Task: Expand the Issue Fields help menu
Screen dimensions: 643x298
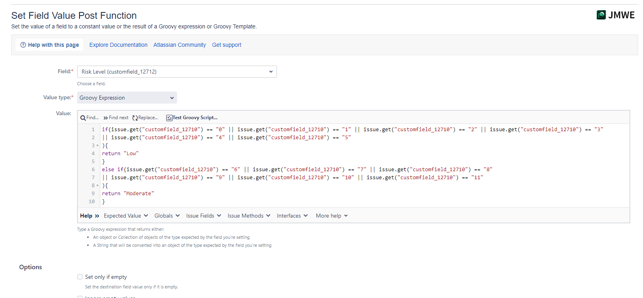Action: pos(203,216)
